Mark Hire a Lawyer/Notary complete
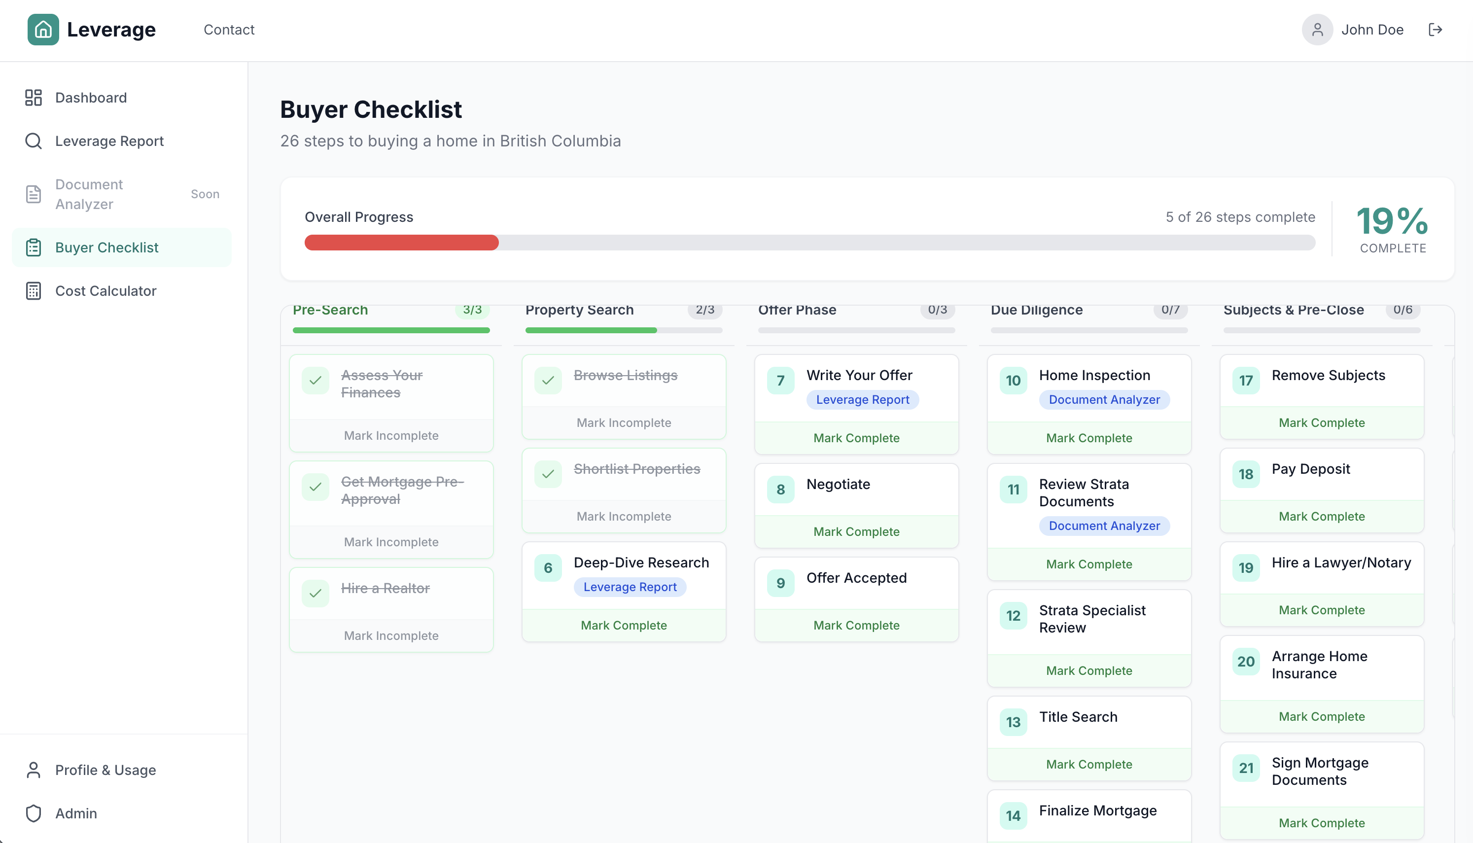 1322,610
